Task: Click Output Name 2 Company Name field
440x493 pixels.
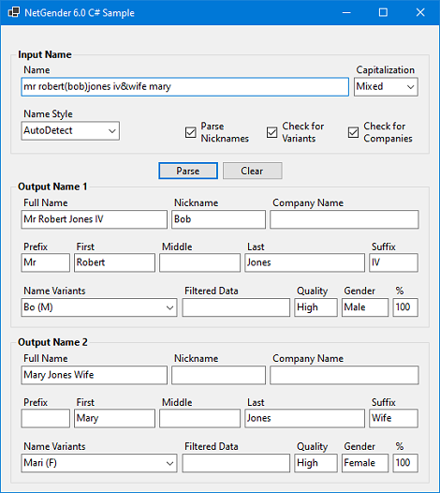Action: 345,375
